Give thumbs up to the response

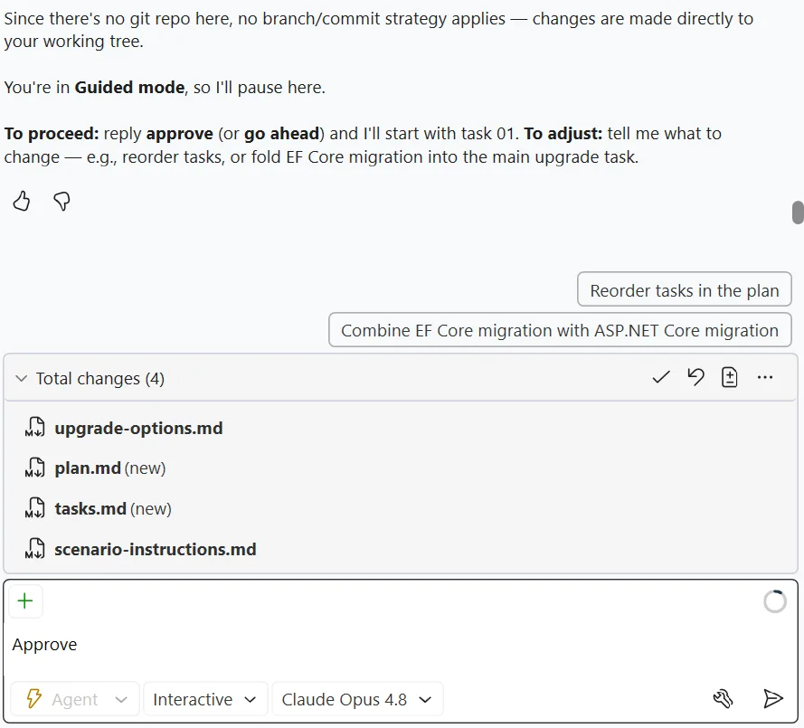22,201
